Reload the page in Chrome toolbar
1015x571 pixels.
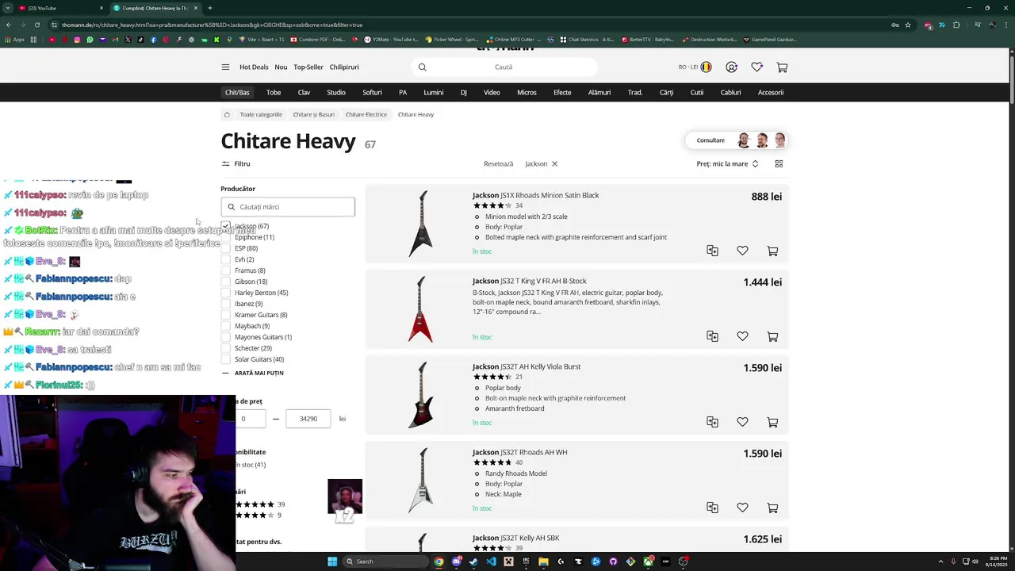click(36, 25)
